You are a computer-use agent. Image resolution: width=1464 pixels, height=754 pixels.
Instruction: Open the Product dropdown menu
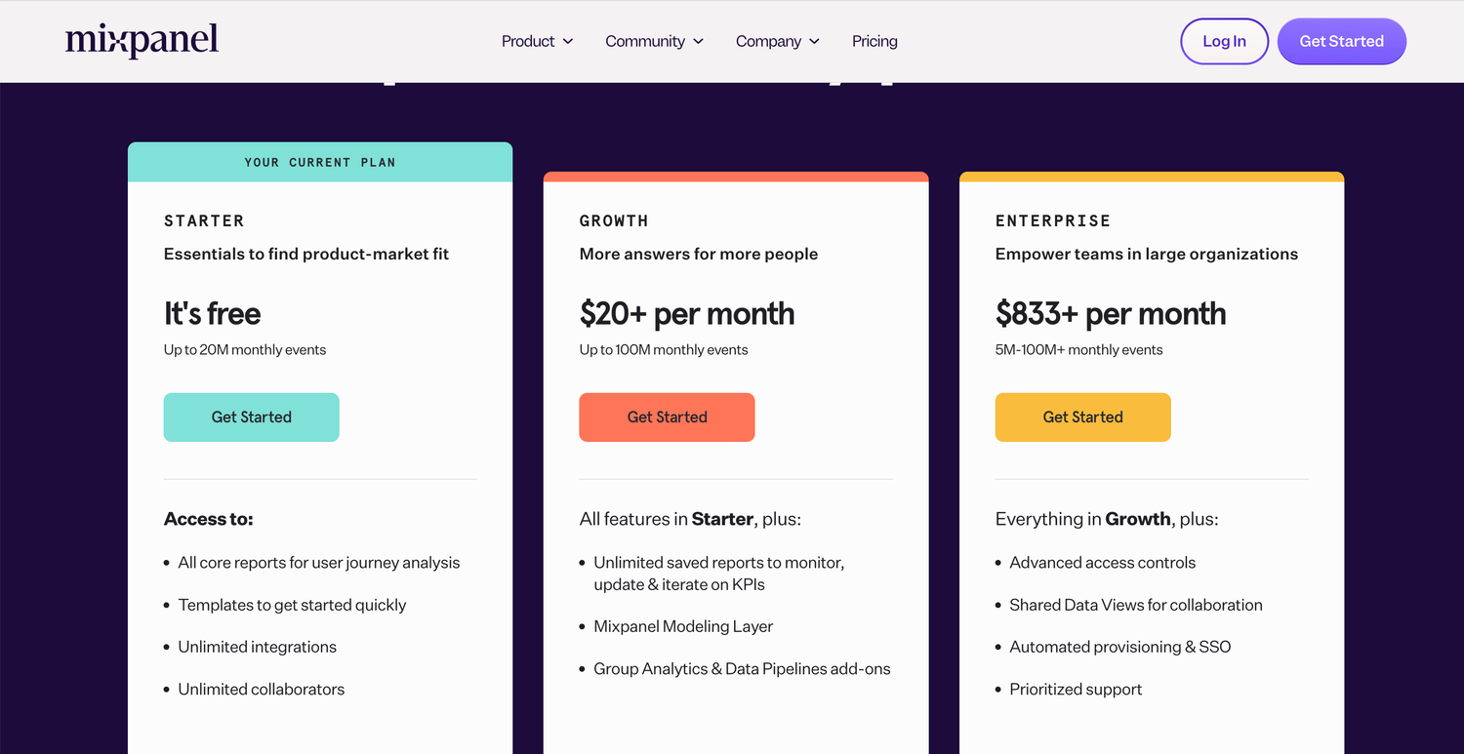point(537,41)
